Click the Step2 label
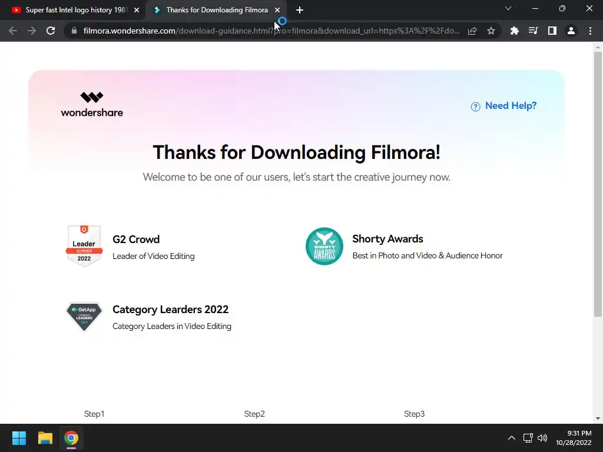The height and width of the screenshot is (452, 603). (x=254, y=414)
